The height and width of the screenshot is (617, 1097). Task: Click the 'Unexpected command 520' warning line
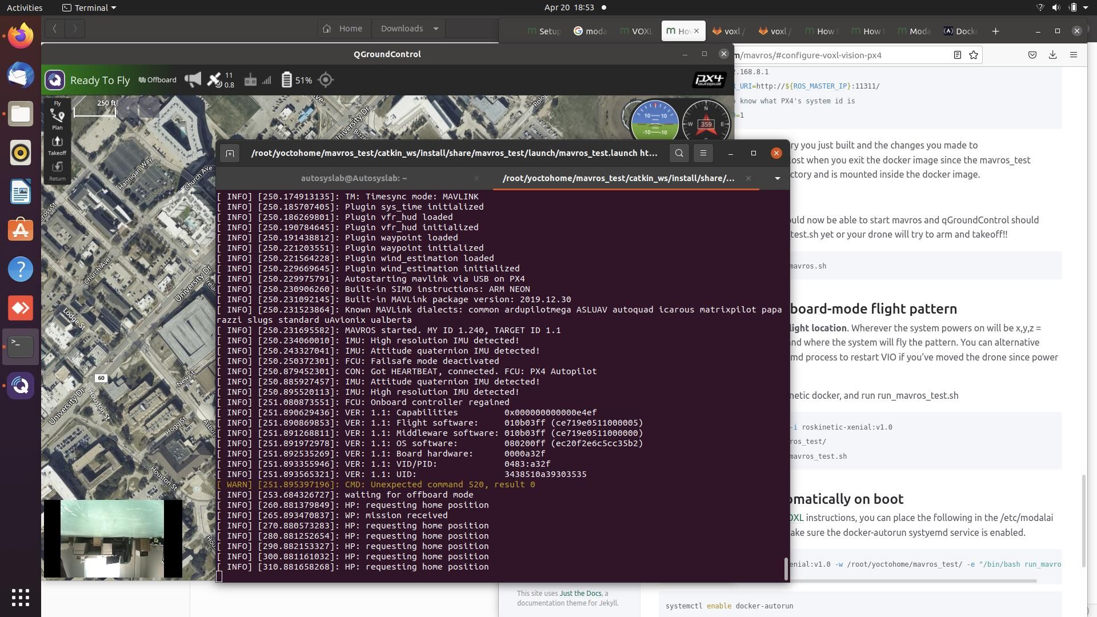click(x=376, y=484)
